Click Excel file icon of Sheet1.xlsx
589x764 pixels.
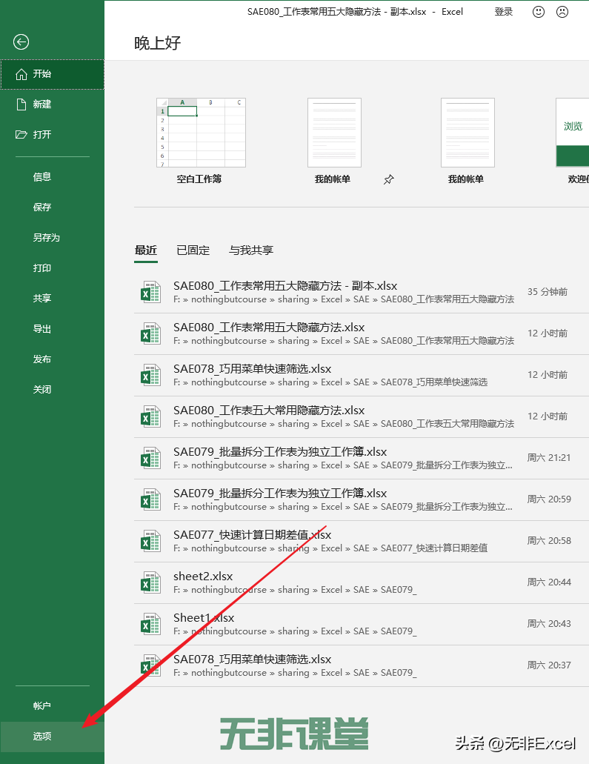[150, 624]
